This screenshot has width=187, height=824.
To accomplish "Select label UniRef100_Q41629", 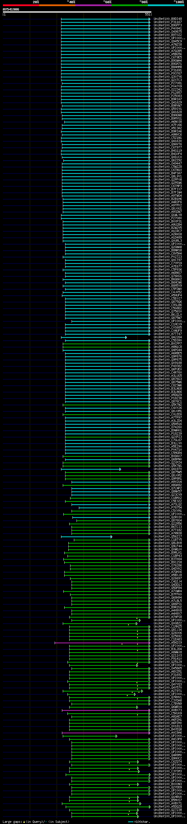I will coord(167,102).
